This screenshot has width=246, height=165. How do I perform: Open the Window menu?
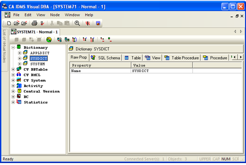72,15
